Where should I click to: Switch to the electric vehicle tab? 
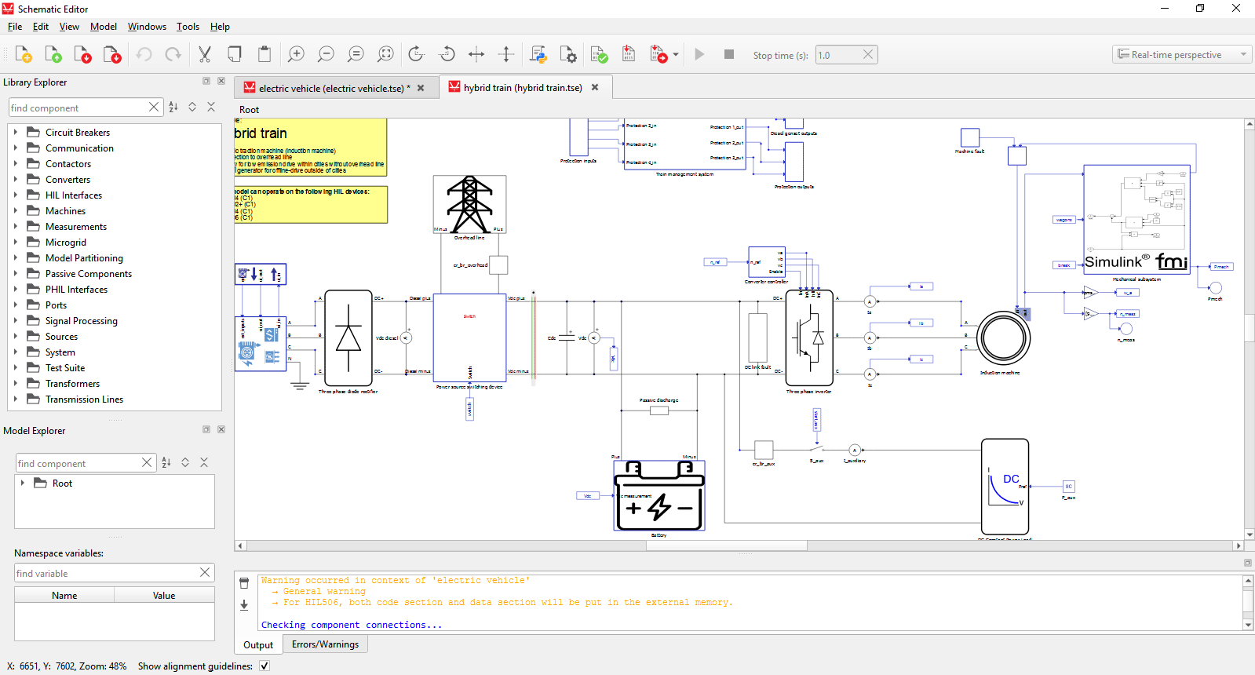(x=330, y=88)
